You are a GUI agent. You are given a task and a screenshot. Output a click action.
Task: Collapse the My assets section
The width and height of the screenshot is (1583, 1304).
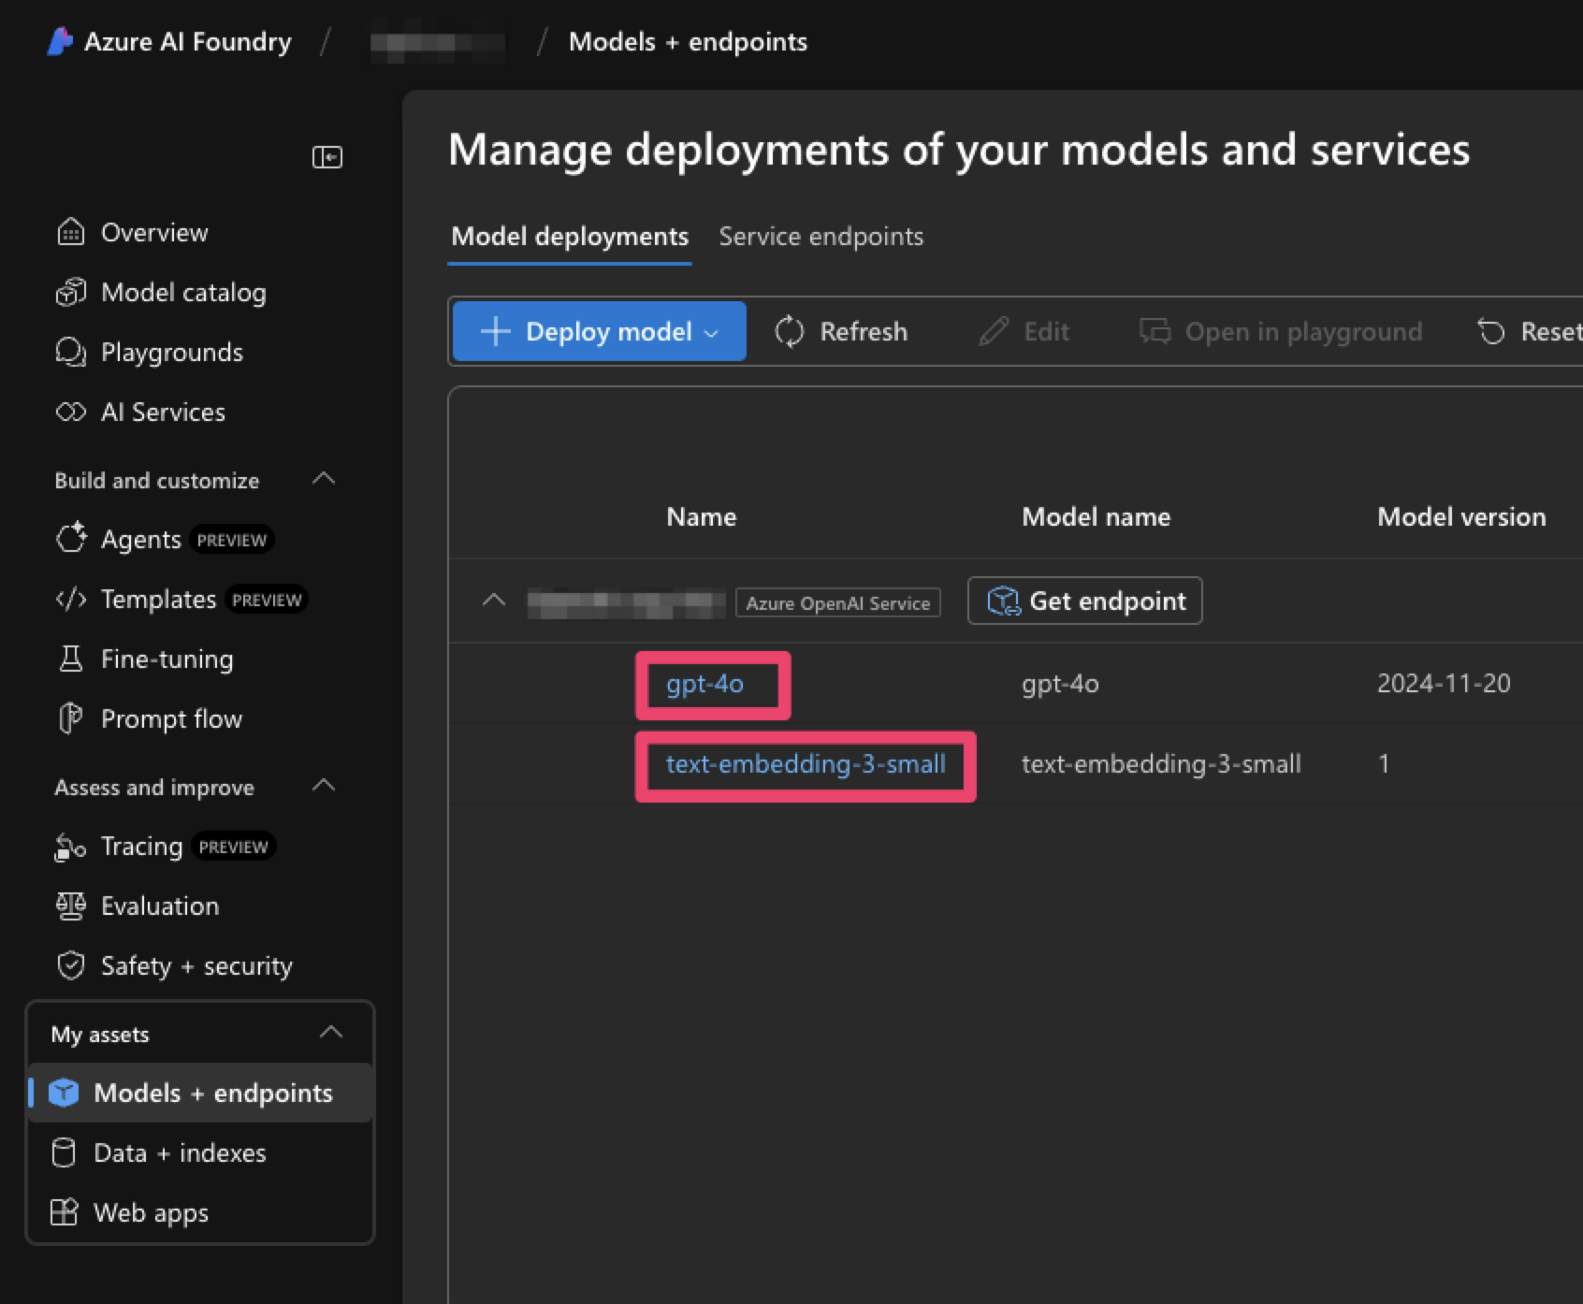tap(331, 1033)
